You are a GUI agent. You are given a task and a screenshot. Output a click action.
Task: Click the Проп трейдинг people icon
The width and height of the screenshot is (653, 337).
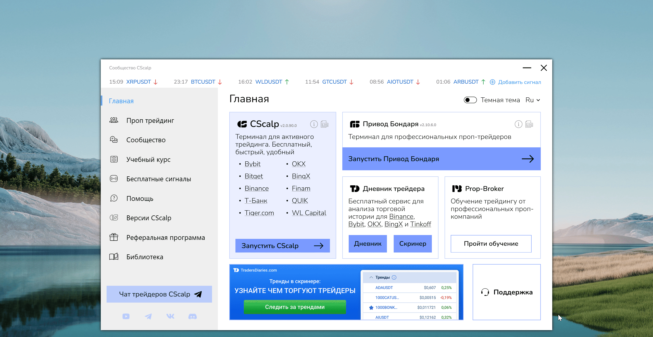(x=114, y=120)
